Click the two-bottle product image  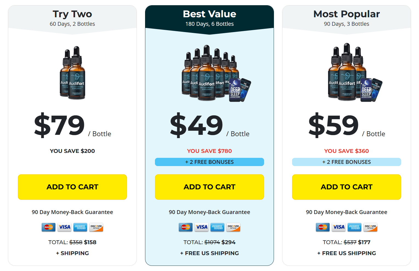[72, 74]
